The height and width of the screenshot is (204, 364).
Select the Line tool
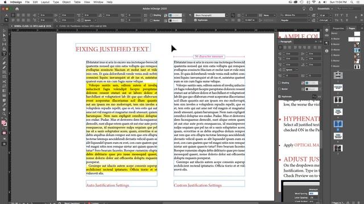click(x=4, y=58)
